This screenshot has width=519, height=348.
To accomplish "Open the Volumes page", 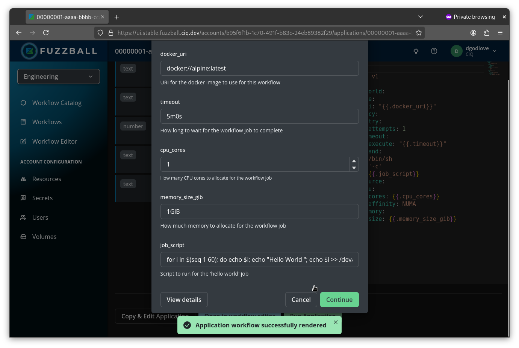I will 45,237.
